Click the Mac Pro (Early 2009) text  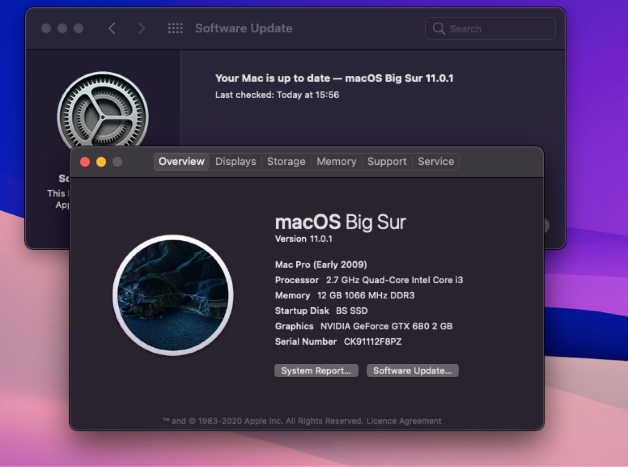tap(321, 265)
